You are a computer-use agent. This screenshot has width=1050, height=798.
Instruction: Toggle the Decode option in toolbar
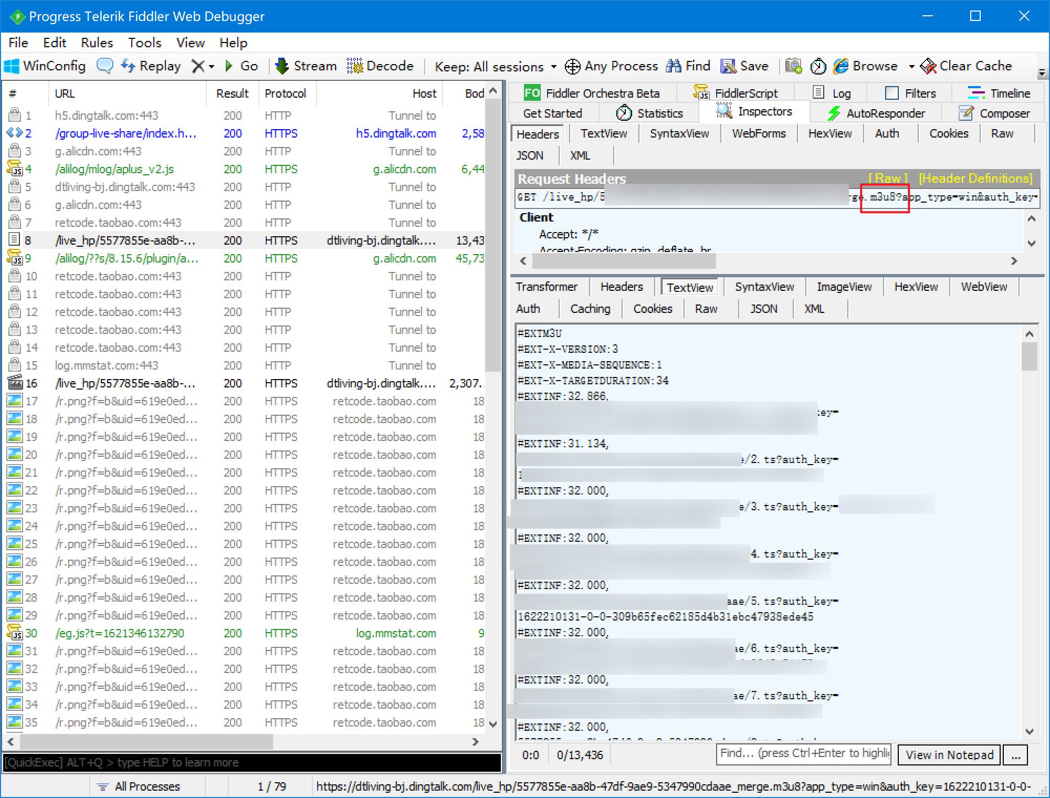tap(380, 66)
